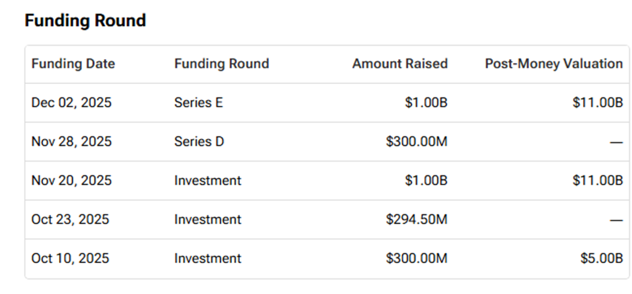Click the $294.50M amount raised cell
Screen dimensions: 632x294
417,219
